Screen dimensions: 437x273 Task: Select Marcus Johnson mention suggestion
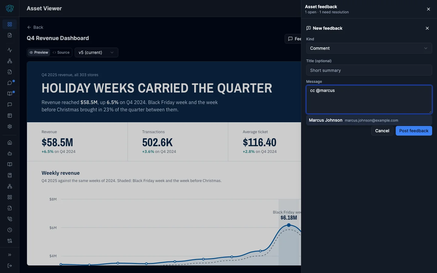(369, 120)
